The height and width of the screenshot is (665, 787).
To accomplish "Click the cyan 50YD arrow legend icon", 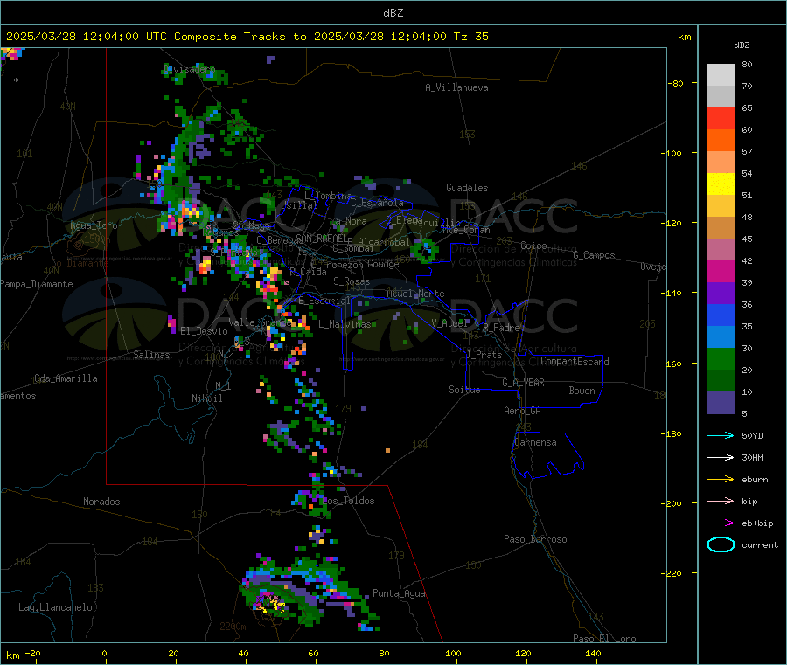I will coord(721,435).
